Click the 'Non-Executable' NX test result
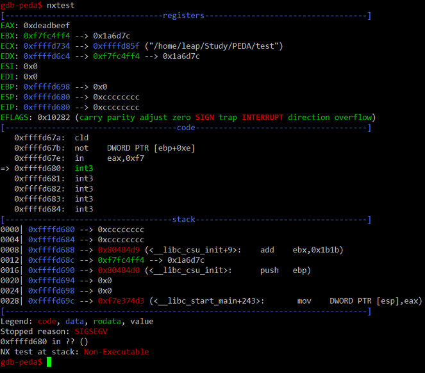This screenshot has height=373, width=425. (116, 352)
